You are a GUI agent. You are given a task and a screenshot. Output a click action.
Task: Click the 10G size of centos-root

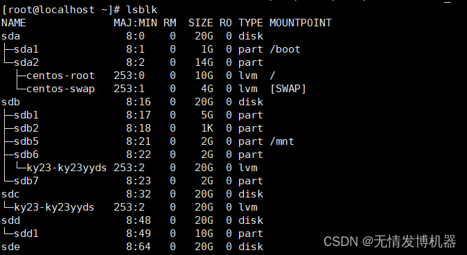tap(204, 76)
